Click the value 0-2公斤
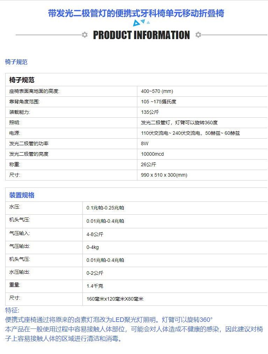Viewport: 268px width, 354px height. 95,273
